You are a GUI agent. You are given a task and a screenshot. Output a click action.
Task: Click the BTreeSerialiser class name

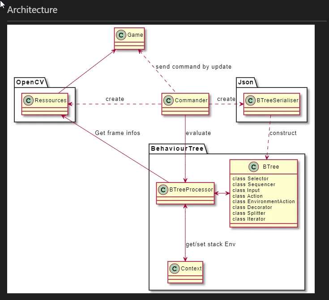(278, 100)
